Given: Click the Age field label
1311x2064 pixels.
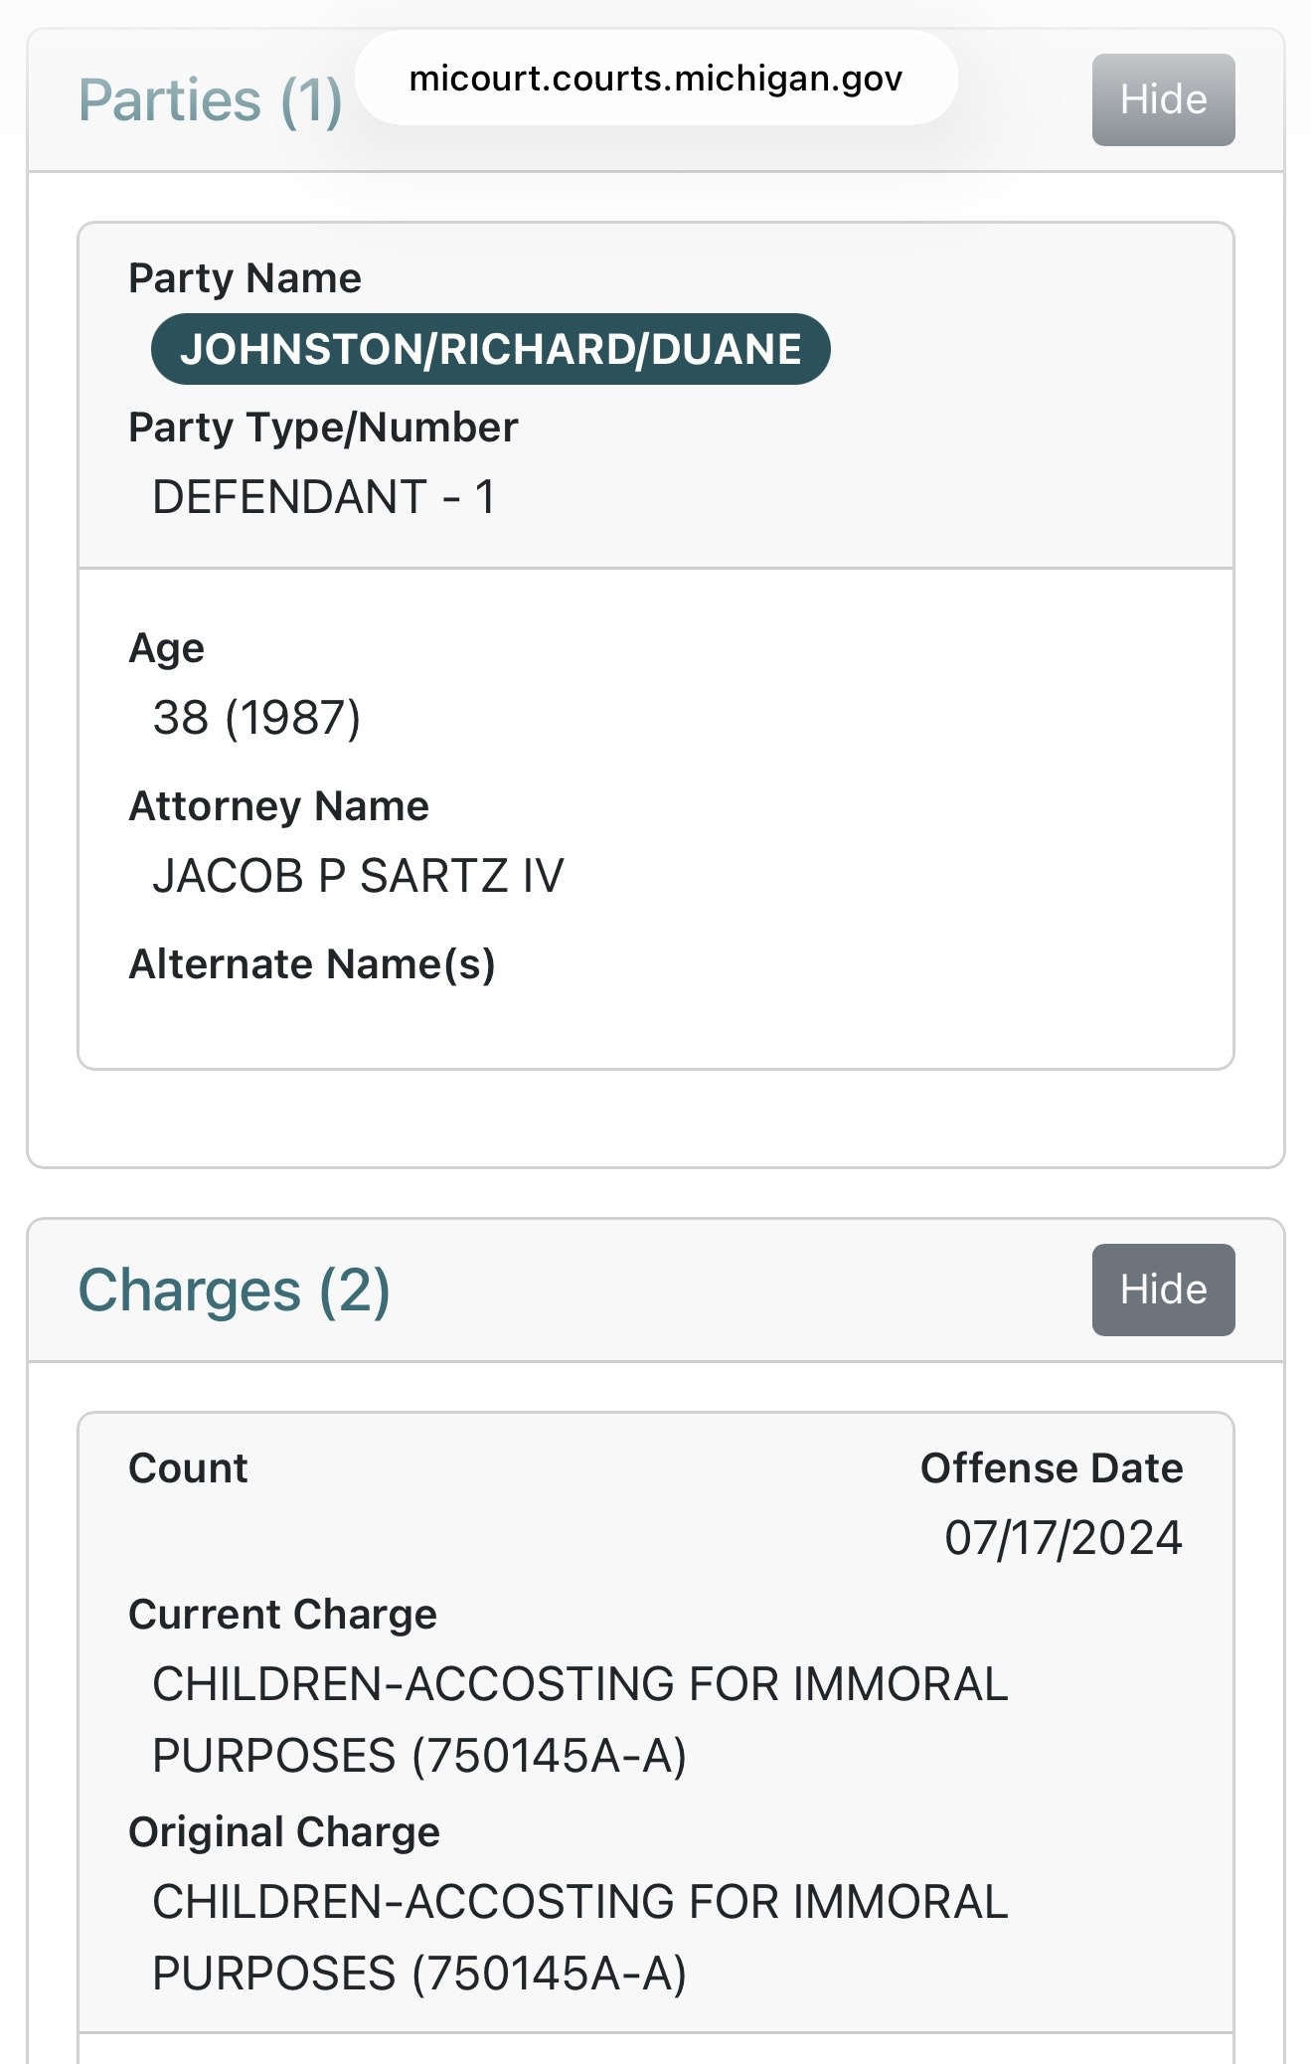Looking at the screenshot, I should click(x=166, y=648).
